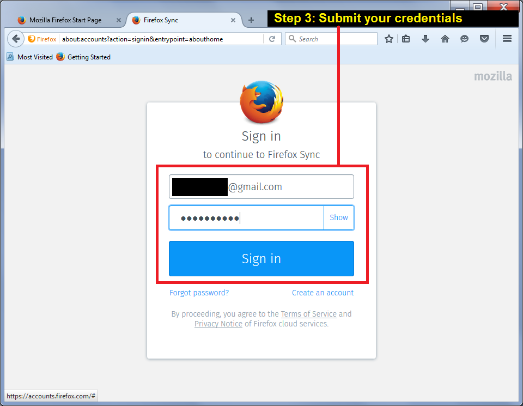523x406 pixels.
Task: Open a new tab with plus button
Action: coord(251,20)
